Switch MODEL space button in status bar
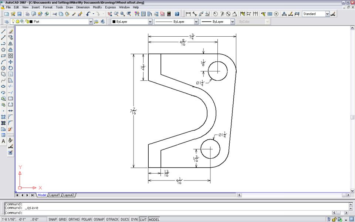 click(154, 219)
